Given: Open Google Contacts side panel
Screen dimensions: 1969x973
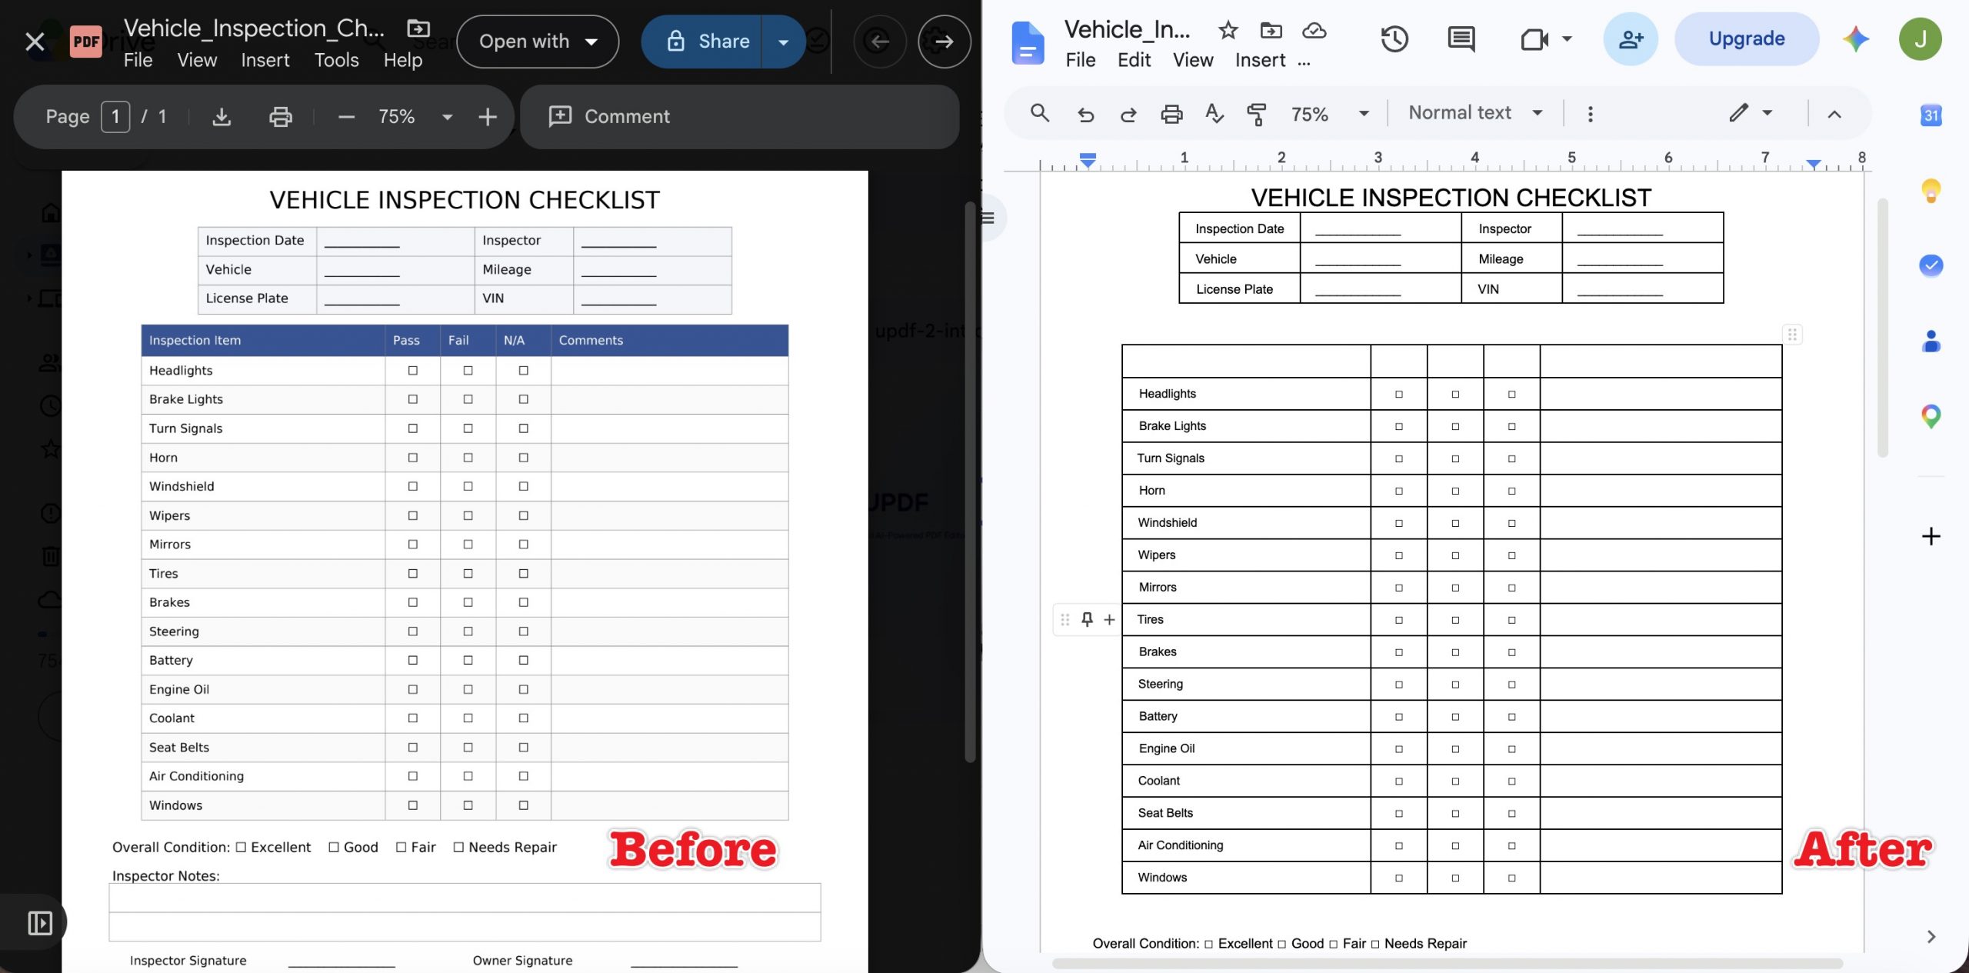Looking at the screenshot, I should 1931,341.
